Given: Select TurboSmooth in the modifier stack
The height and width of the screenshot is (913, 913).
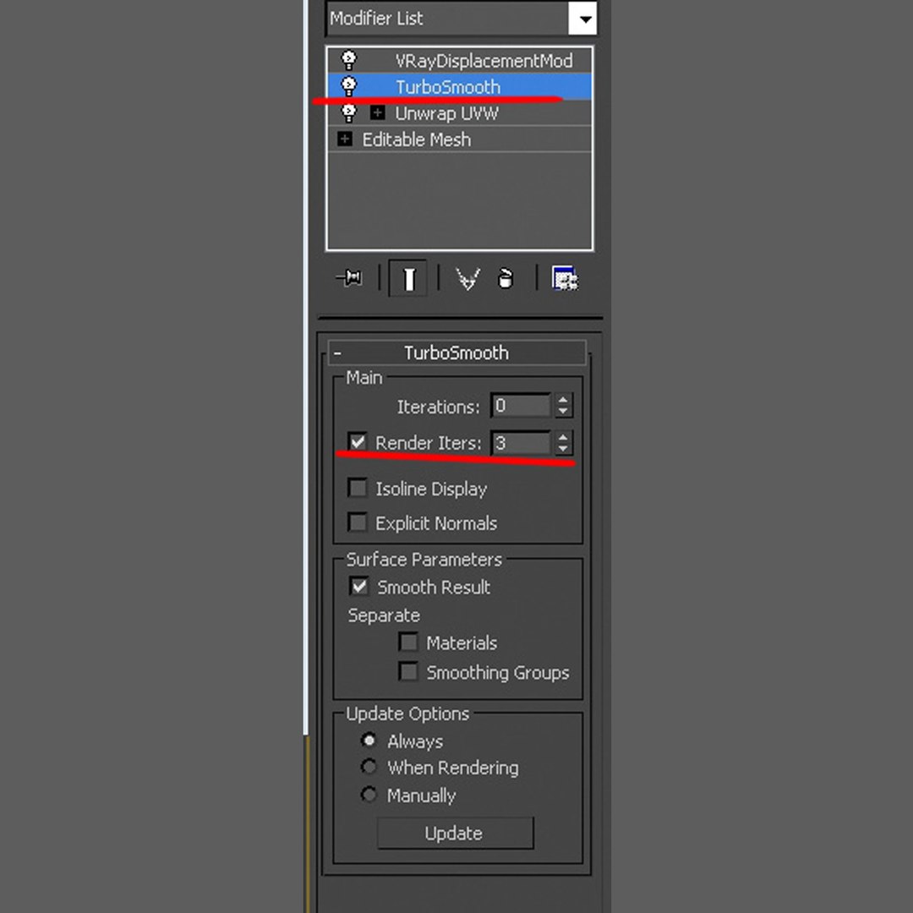Looking at the screenshot, I should 448,87.
